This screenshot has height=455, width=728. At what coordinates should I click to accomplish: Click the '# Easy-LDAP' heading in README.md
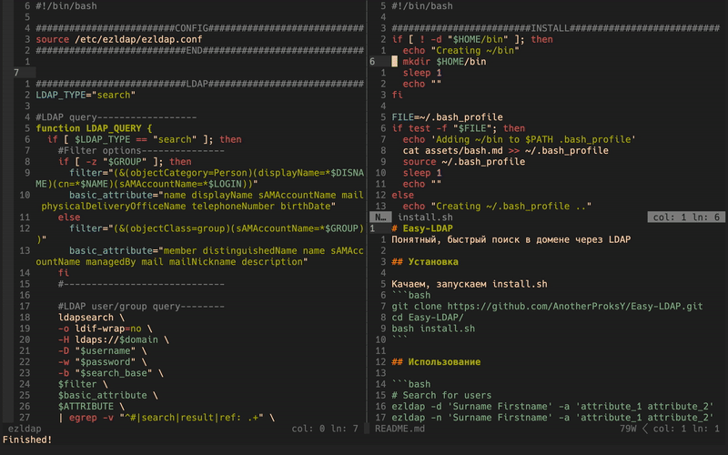(422, 229)
